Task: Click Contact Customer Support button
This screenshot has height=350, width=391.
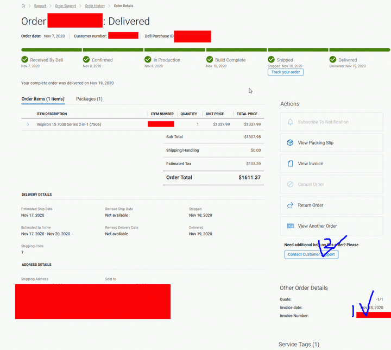Action: coord(311,254)
